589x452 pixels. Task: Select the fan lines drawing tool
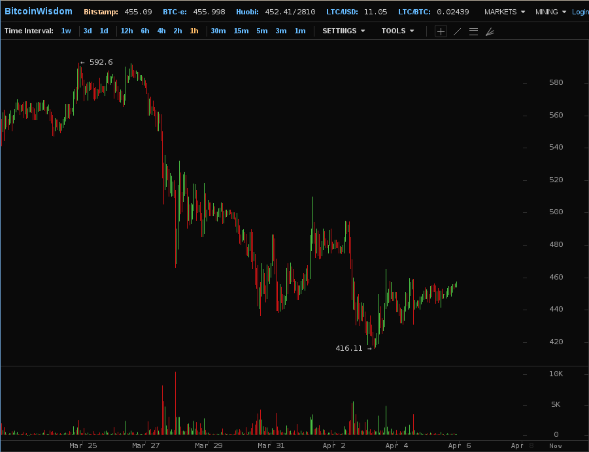click(490, 31)
